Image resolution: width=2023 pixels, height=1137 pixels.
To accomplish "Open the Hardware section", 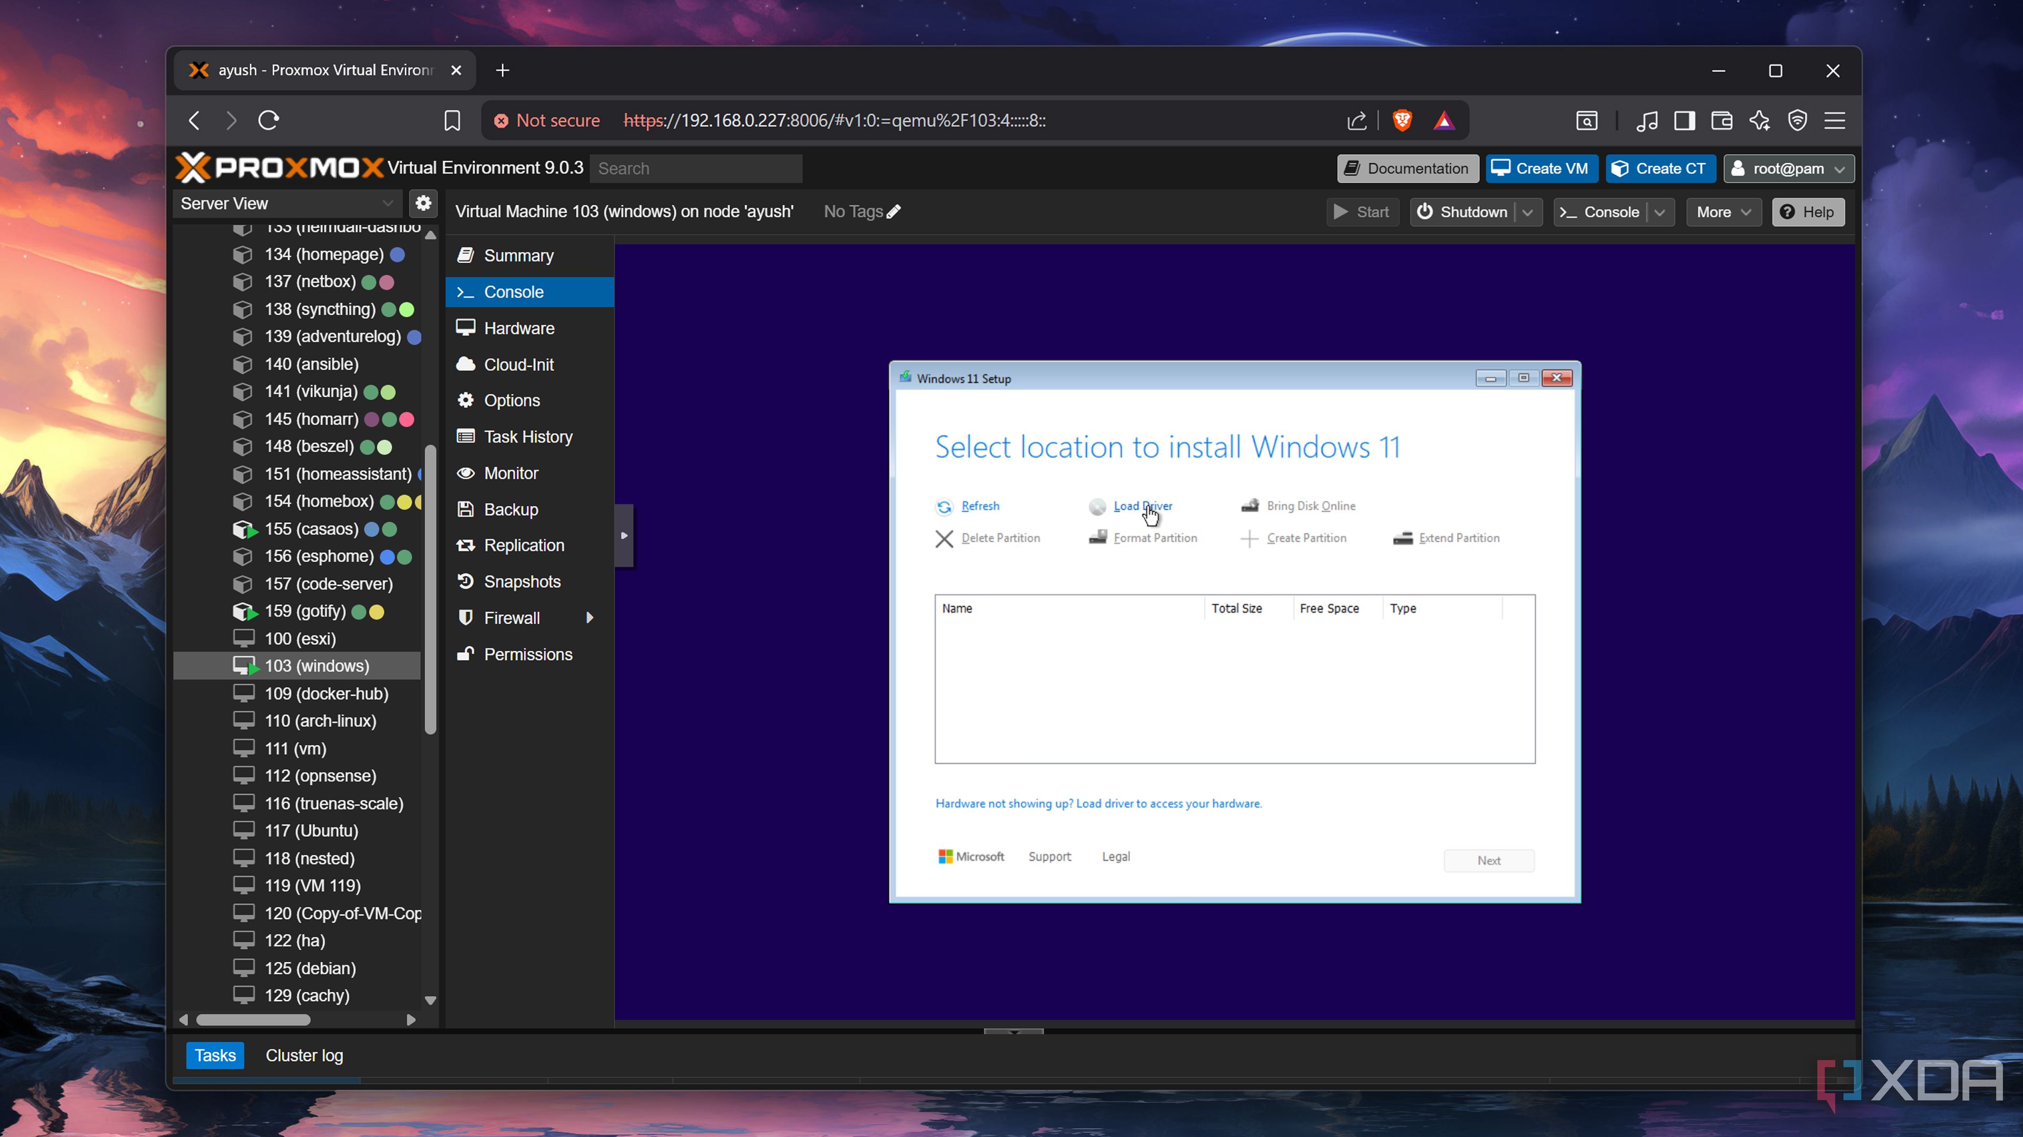I will (x=518, y=328).
